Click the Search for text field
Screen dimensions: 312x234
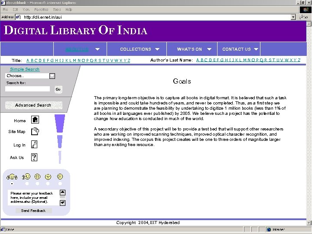coord(27,89)
